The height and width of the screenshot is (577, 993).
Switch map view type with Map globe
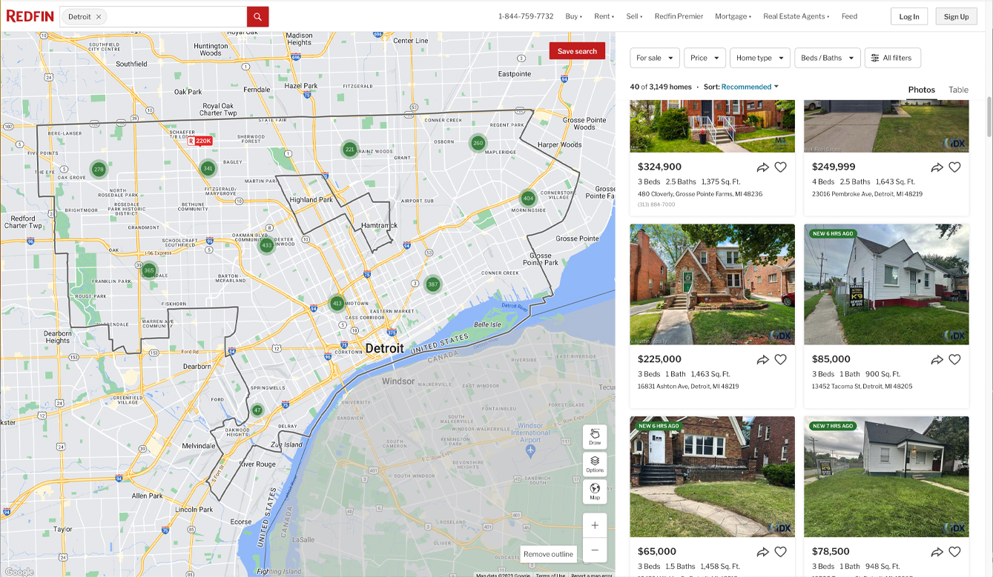(x=595, y=491)
